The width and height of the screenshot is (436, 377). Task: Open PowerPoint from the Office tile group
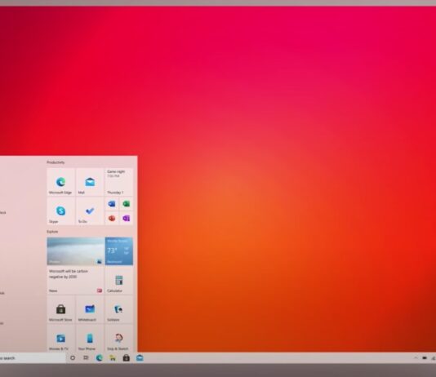point(112,219)
